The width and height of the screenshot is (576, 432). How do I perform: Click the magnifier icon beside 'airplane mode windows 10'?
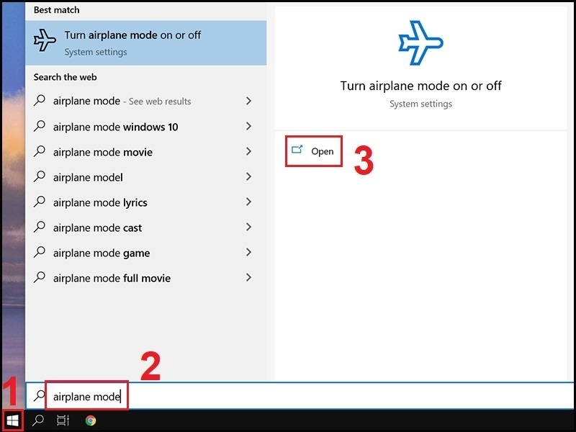point(40,127)
